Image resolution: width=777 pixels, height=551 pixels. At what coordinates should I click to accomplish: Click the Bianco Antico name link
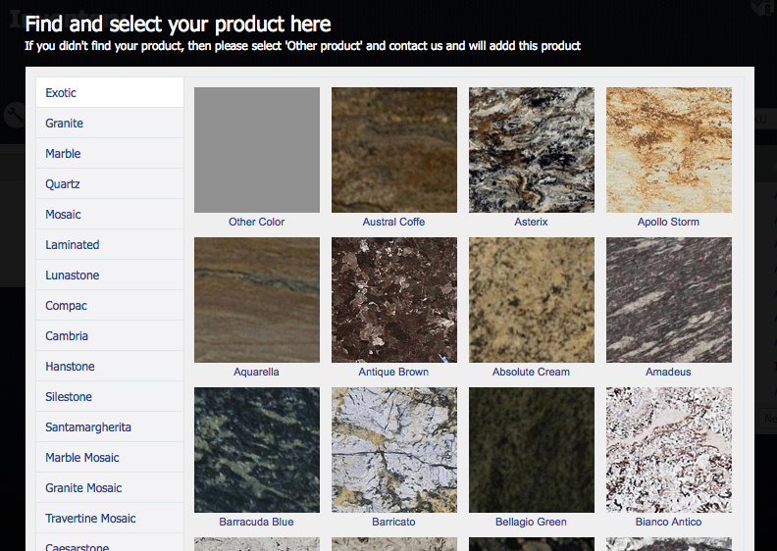pos(668,522)
